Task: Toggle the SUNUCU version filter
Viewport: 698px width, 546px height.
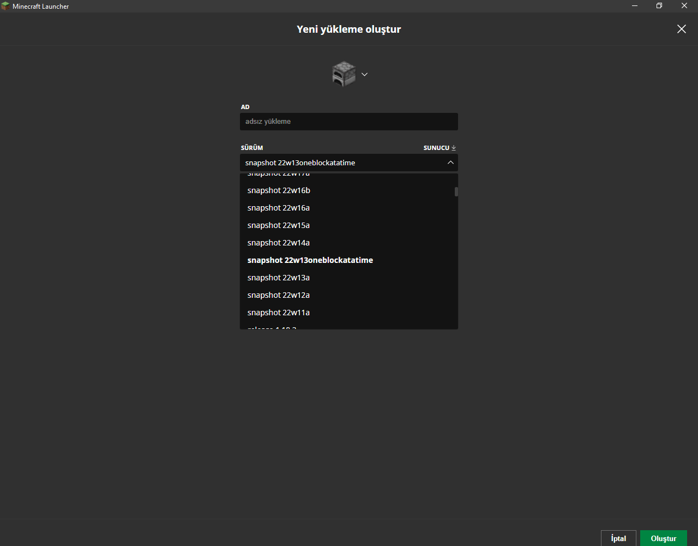Action: click(438, 147)
